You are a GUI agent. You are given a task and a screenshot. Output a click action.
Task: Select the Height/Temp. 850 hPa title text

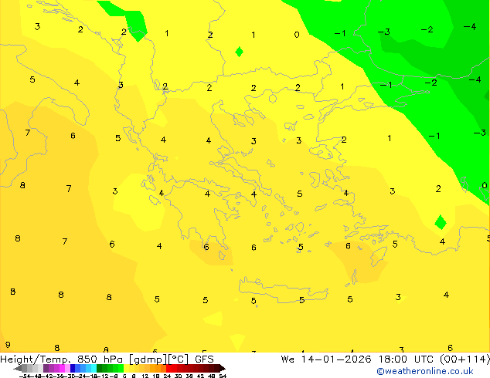[62, 359]
